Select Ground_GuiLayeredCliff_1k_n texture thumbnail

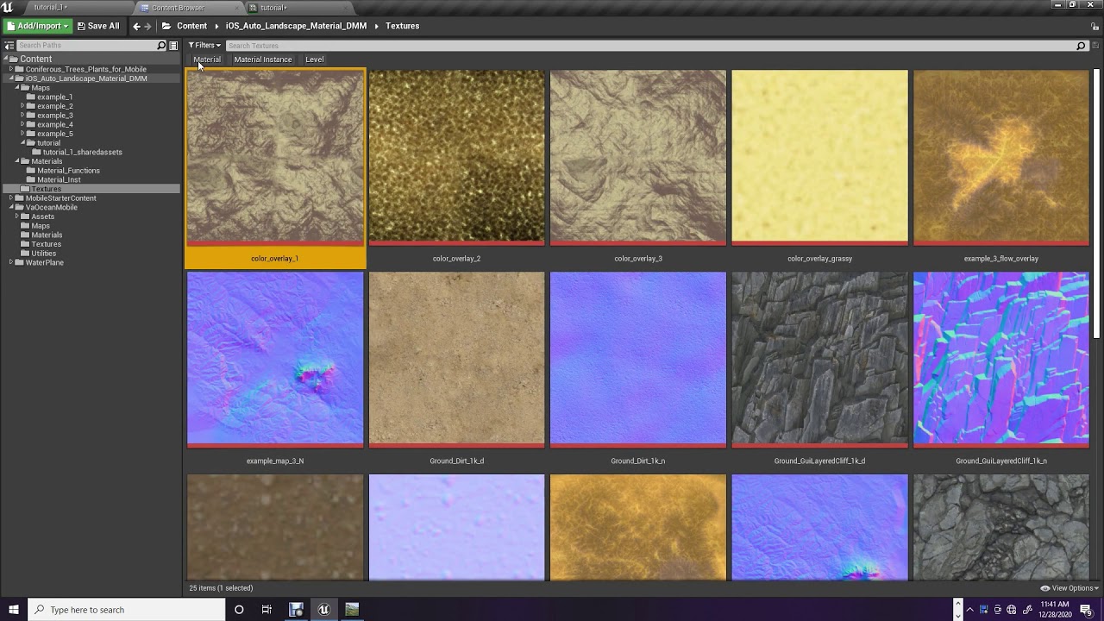(x=1000, y=359)
